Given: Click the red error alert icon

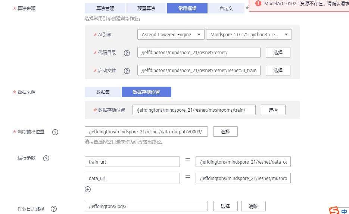Looking at the screenshot, I should (x=258, y=3).
